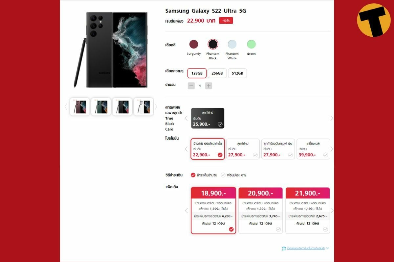Pick the Burgundy color swatch
Image resolution: width=394 pixels, height=262 pixels.
point(194,44)
